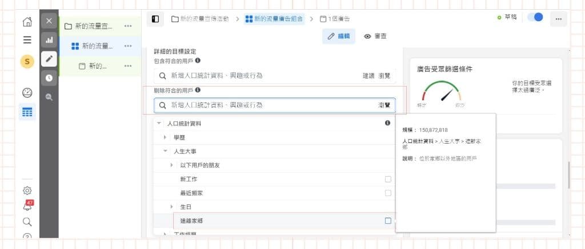The width and height of the screenshot is (585, 249).
Task: Open the history clock icon
Action: click(49, 78)
